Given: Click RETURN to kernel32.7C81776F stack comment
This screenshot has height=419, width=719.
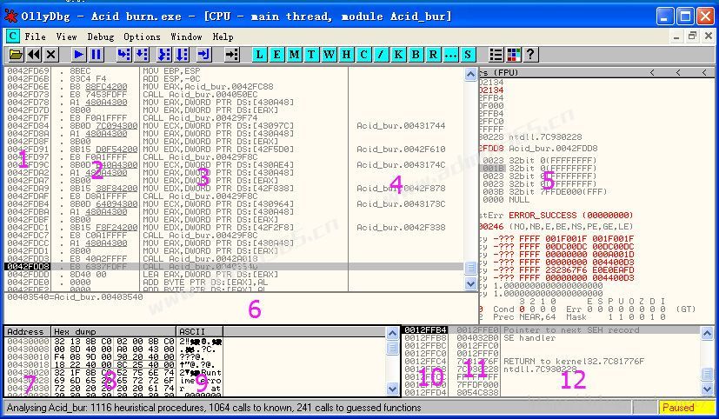Looking at the screenshot, I should click(x=574, y=362).
